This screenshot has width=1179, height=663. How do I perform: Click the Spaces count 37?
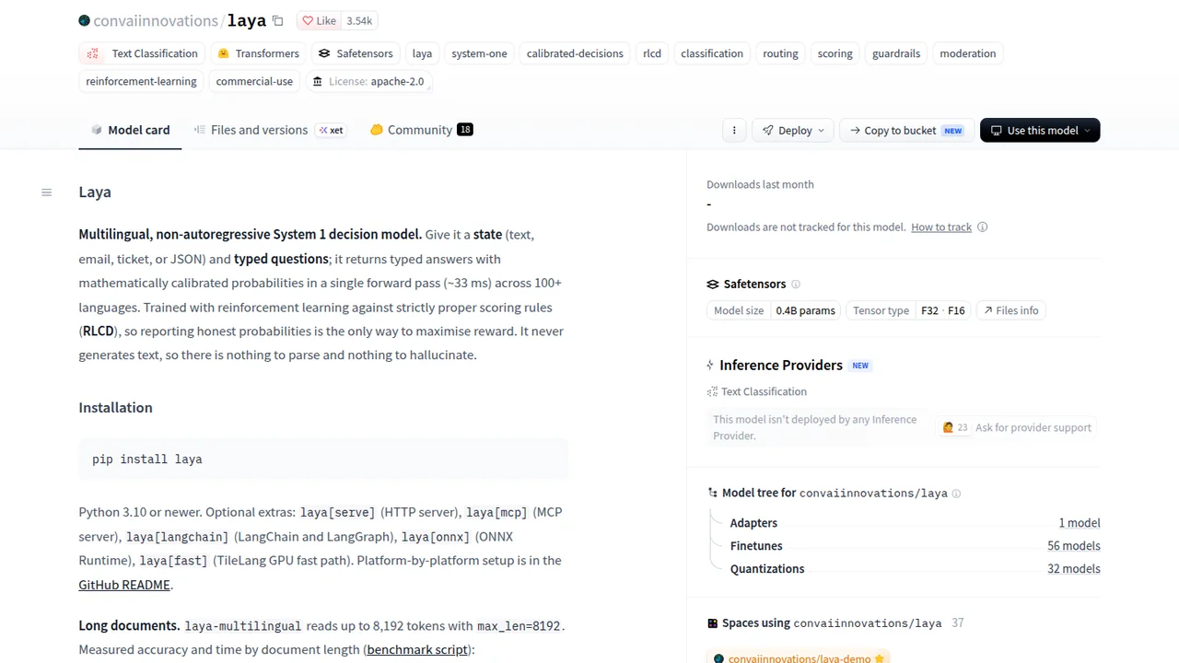(958, 623)
